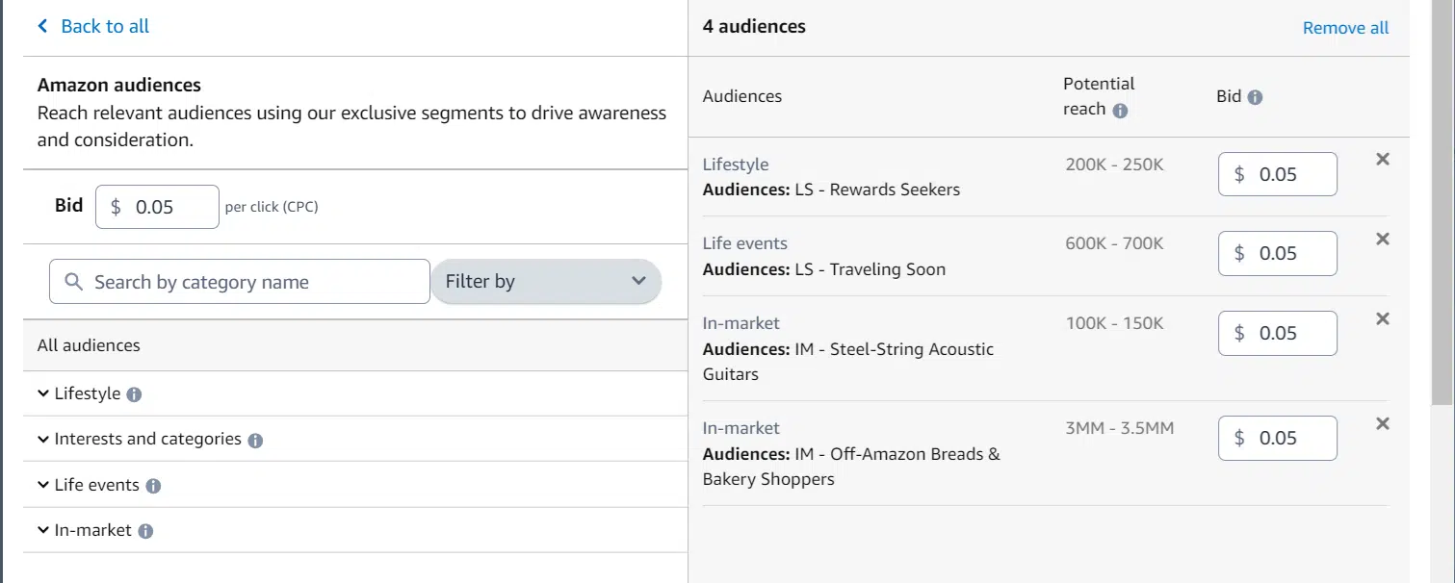Viewport: 1455px width, 583px height.
Task: Show info icon beside Life events
Action: coord(153,486)
